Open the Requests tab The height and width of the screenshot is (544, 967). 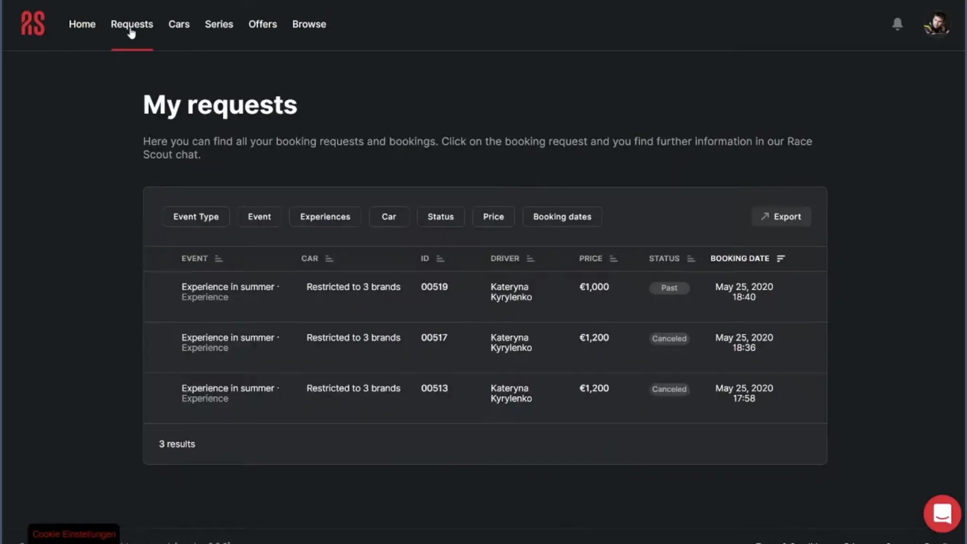[x=132, y=24]
